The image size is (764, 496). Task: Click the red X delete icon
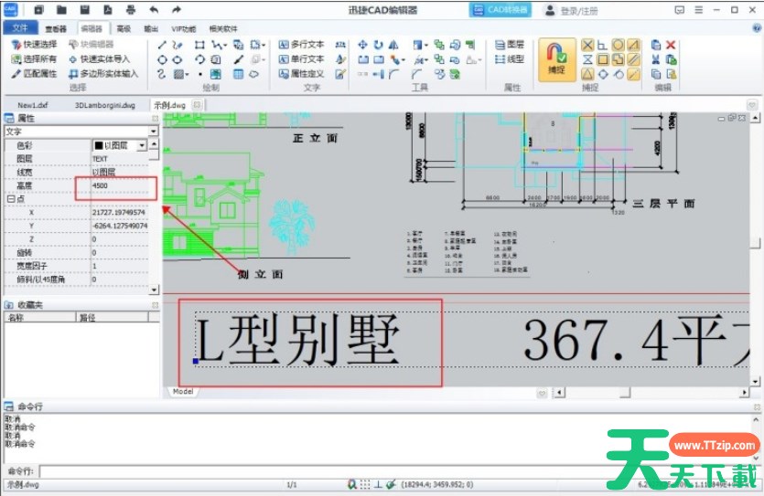tap(671, 44)
